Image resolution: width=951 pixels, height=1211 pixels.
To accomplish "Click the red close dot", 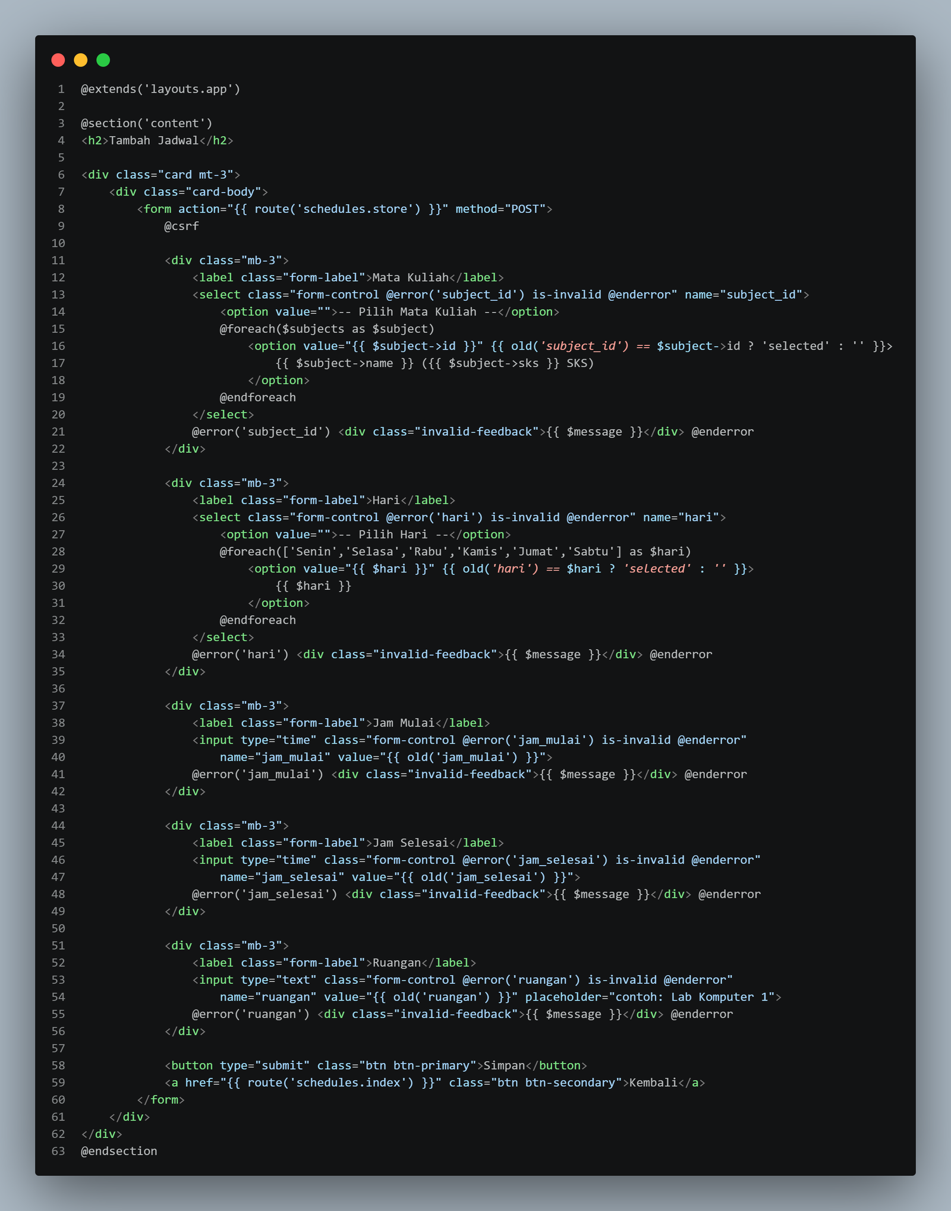I will click(58, 60).
